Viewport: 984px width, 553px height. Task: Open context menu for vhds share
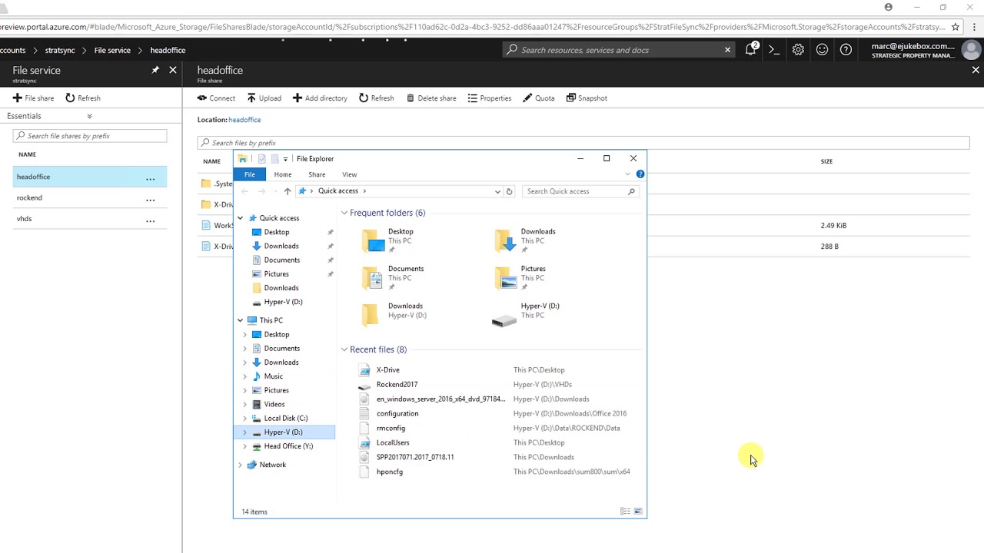[151, 220]
